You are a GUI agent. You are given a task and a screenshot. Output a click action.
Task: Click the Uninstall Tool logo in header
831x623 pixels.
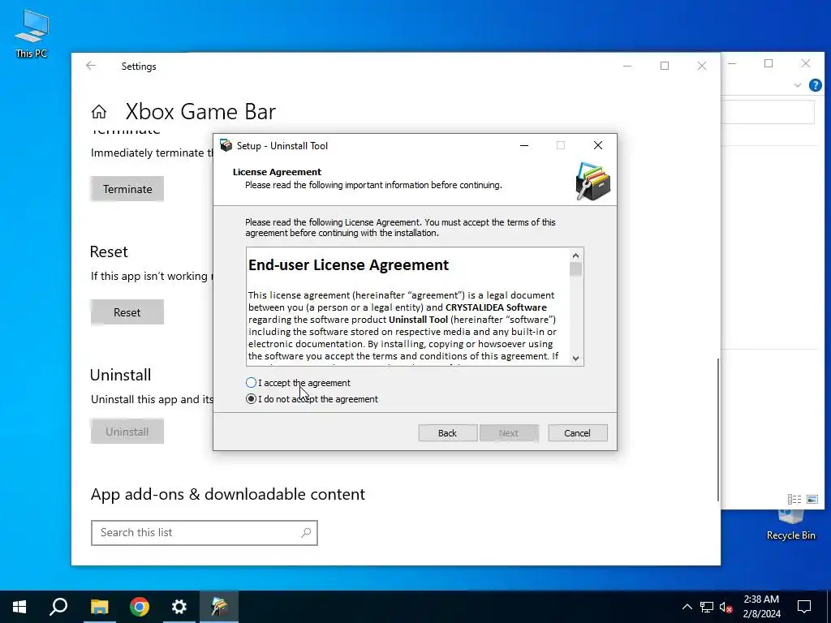[593, 182]
